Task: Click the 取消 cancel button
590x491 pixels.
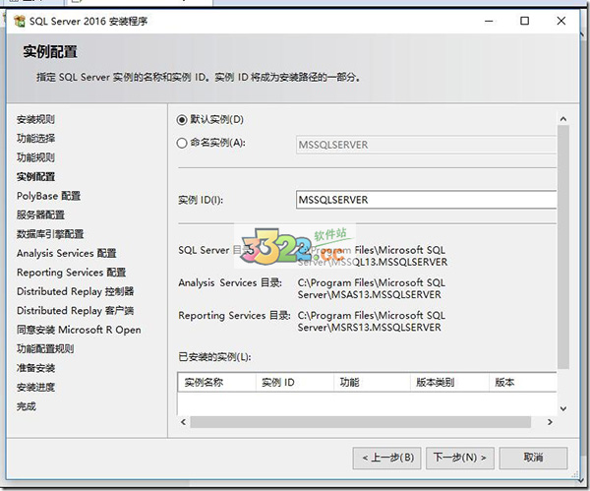Action: [x=533, y=458]
